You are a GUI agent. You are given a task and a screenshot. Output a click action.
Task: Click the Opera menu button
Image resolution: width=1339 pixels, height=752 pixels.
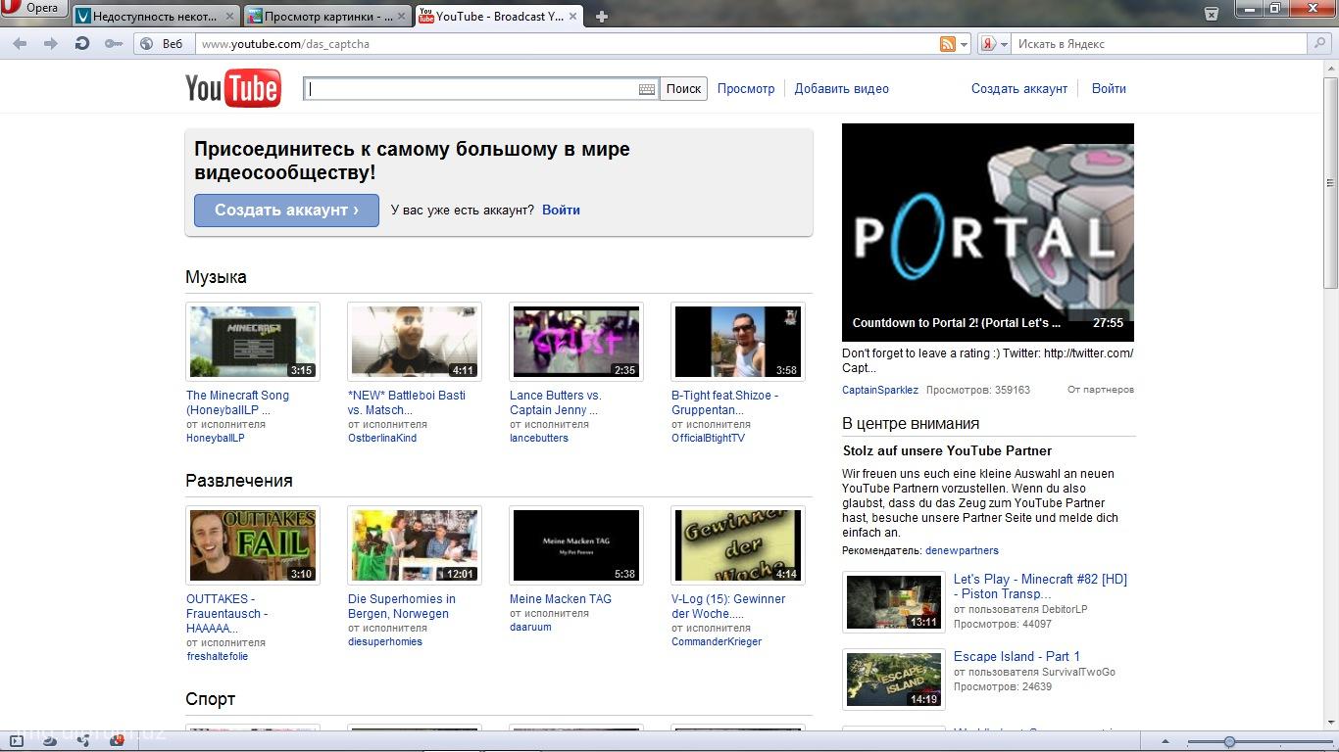click(x=32, y=9)
